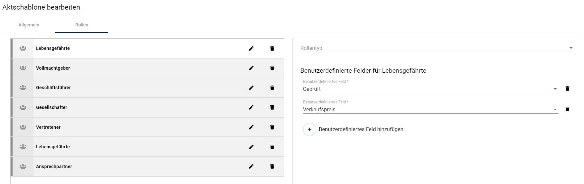Click the pencil icon for Vollmachtgeber
Screen dimensions: 584x184
click(251, 68)
